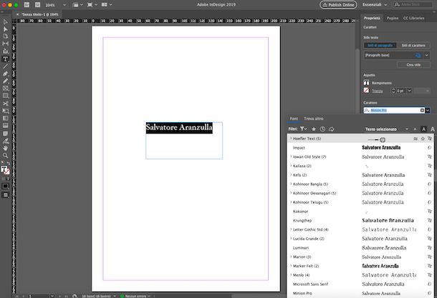Click the toolbar fill swatch T
The image size is (437, 298).
click(x=4, y=169)
